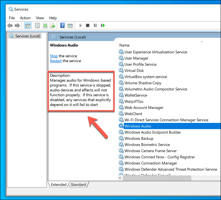This screenshot has height=200, width=221.
Task: Open the File menu
Action: coord(12,18)
